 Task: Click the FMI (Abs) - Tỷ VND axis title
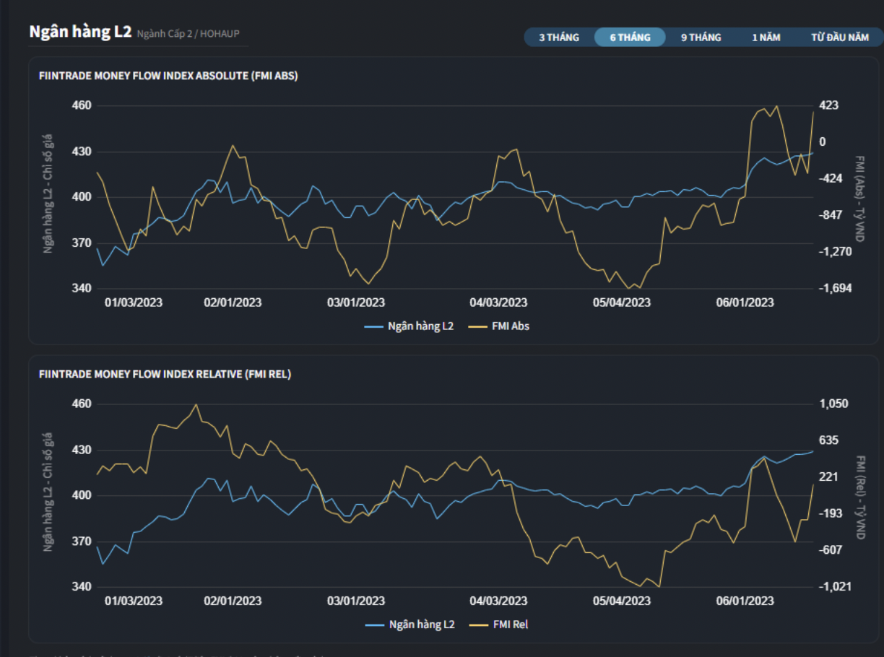pos(859,197)
